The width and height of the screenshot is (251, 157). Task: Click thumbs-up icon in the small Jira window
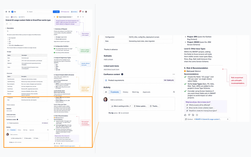[55, 143]
